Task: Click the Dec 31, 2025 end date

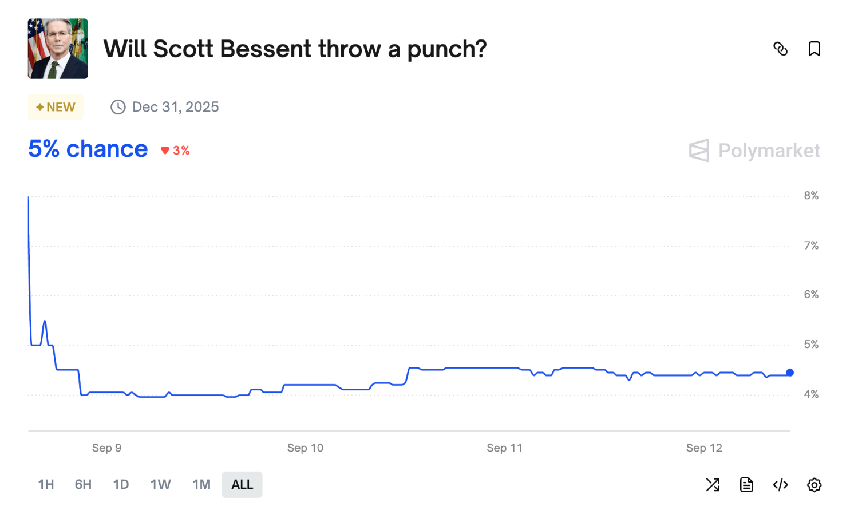Action: pyautogui.click(x=175, y=107)
